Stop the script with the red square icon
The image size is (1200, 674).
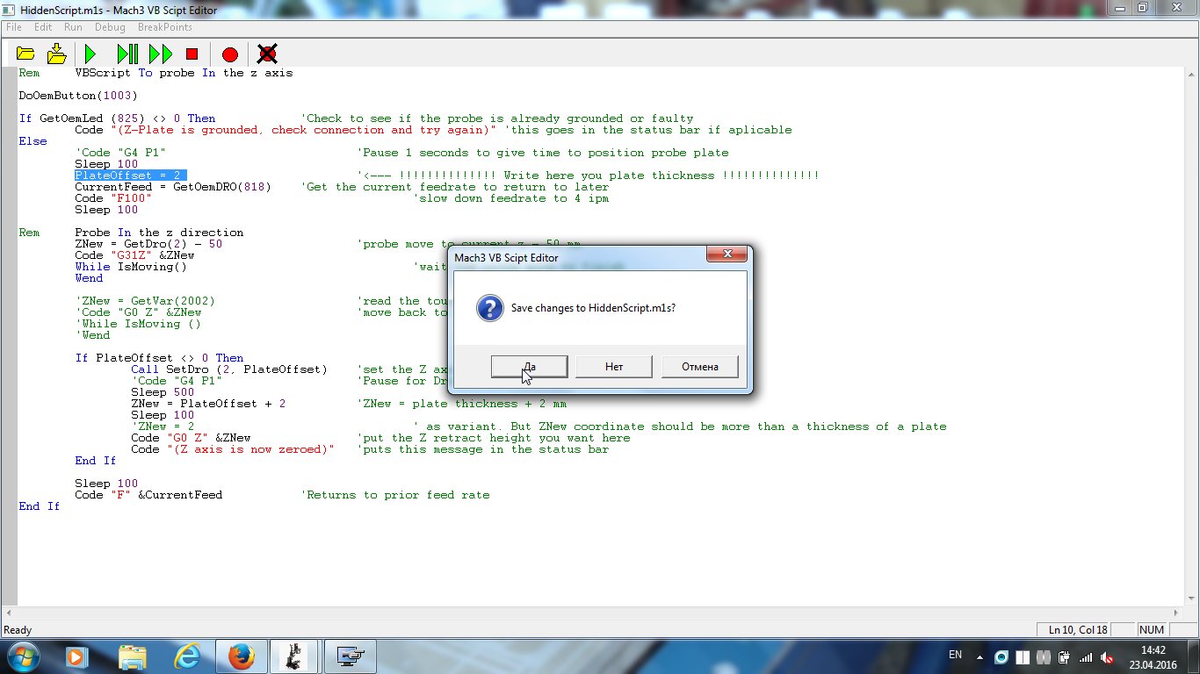(x=192, y=54)
